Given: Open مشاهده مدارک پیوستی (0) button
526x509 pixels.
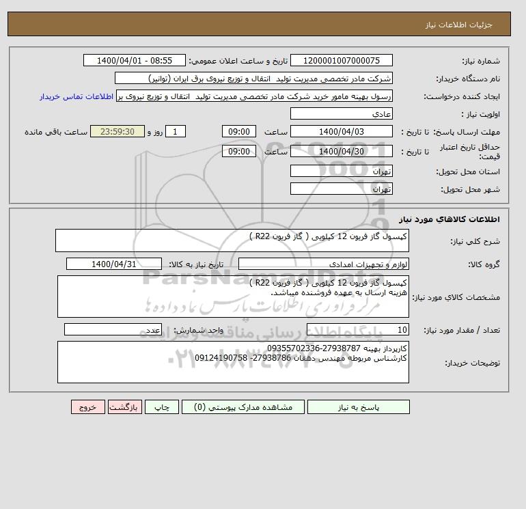Looking at the screenshot, I should [243, 407].
